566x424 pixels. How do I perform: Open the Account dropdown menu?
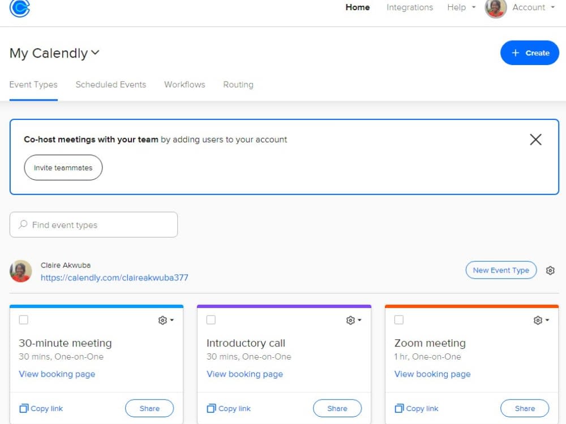tap(533, 7)
